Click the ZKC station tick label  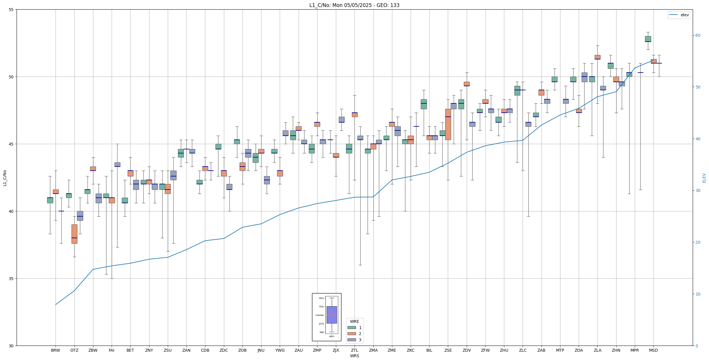coord(410,350)
